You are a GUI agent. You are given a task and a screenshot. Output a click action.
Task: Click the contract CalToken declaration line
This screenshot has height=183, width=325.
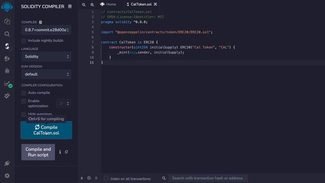[x=129, y=42]
